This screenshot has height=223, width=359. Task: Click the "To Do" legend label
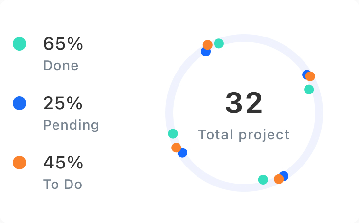coord(63,185)
